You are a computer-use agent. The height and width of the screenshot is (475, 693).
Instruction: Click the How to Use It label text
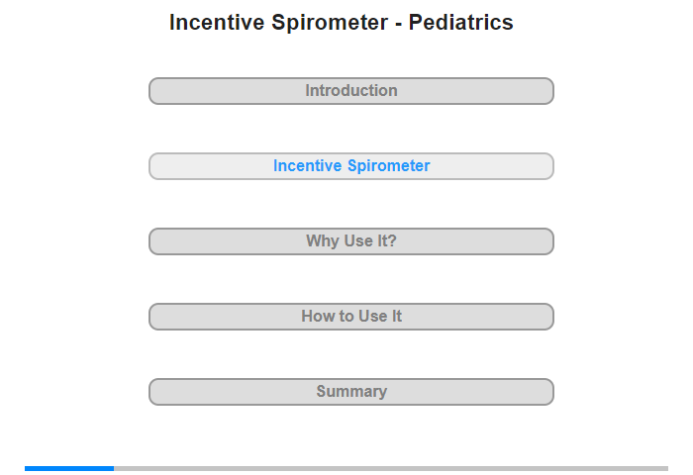pos(351,316)
